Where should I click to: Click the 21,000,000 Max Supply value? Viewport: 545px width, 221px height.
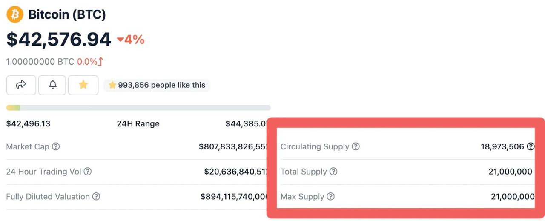512,197
